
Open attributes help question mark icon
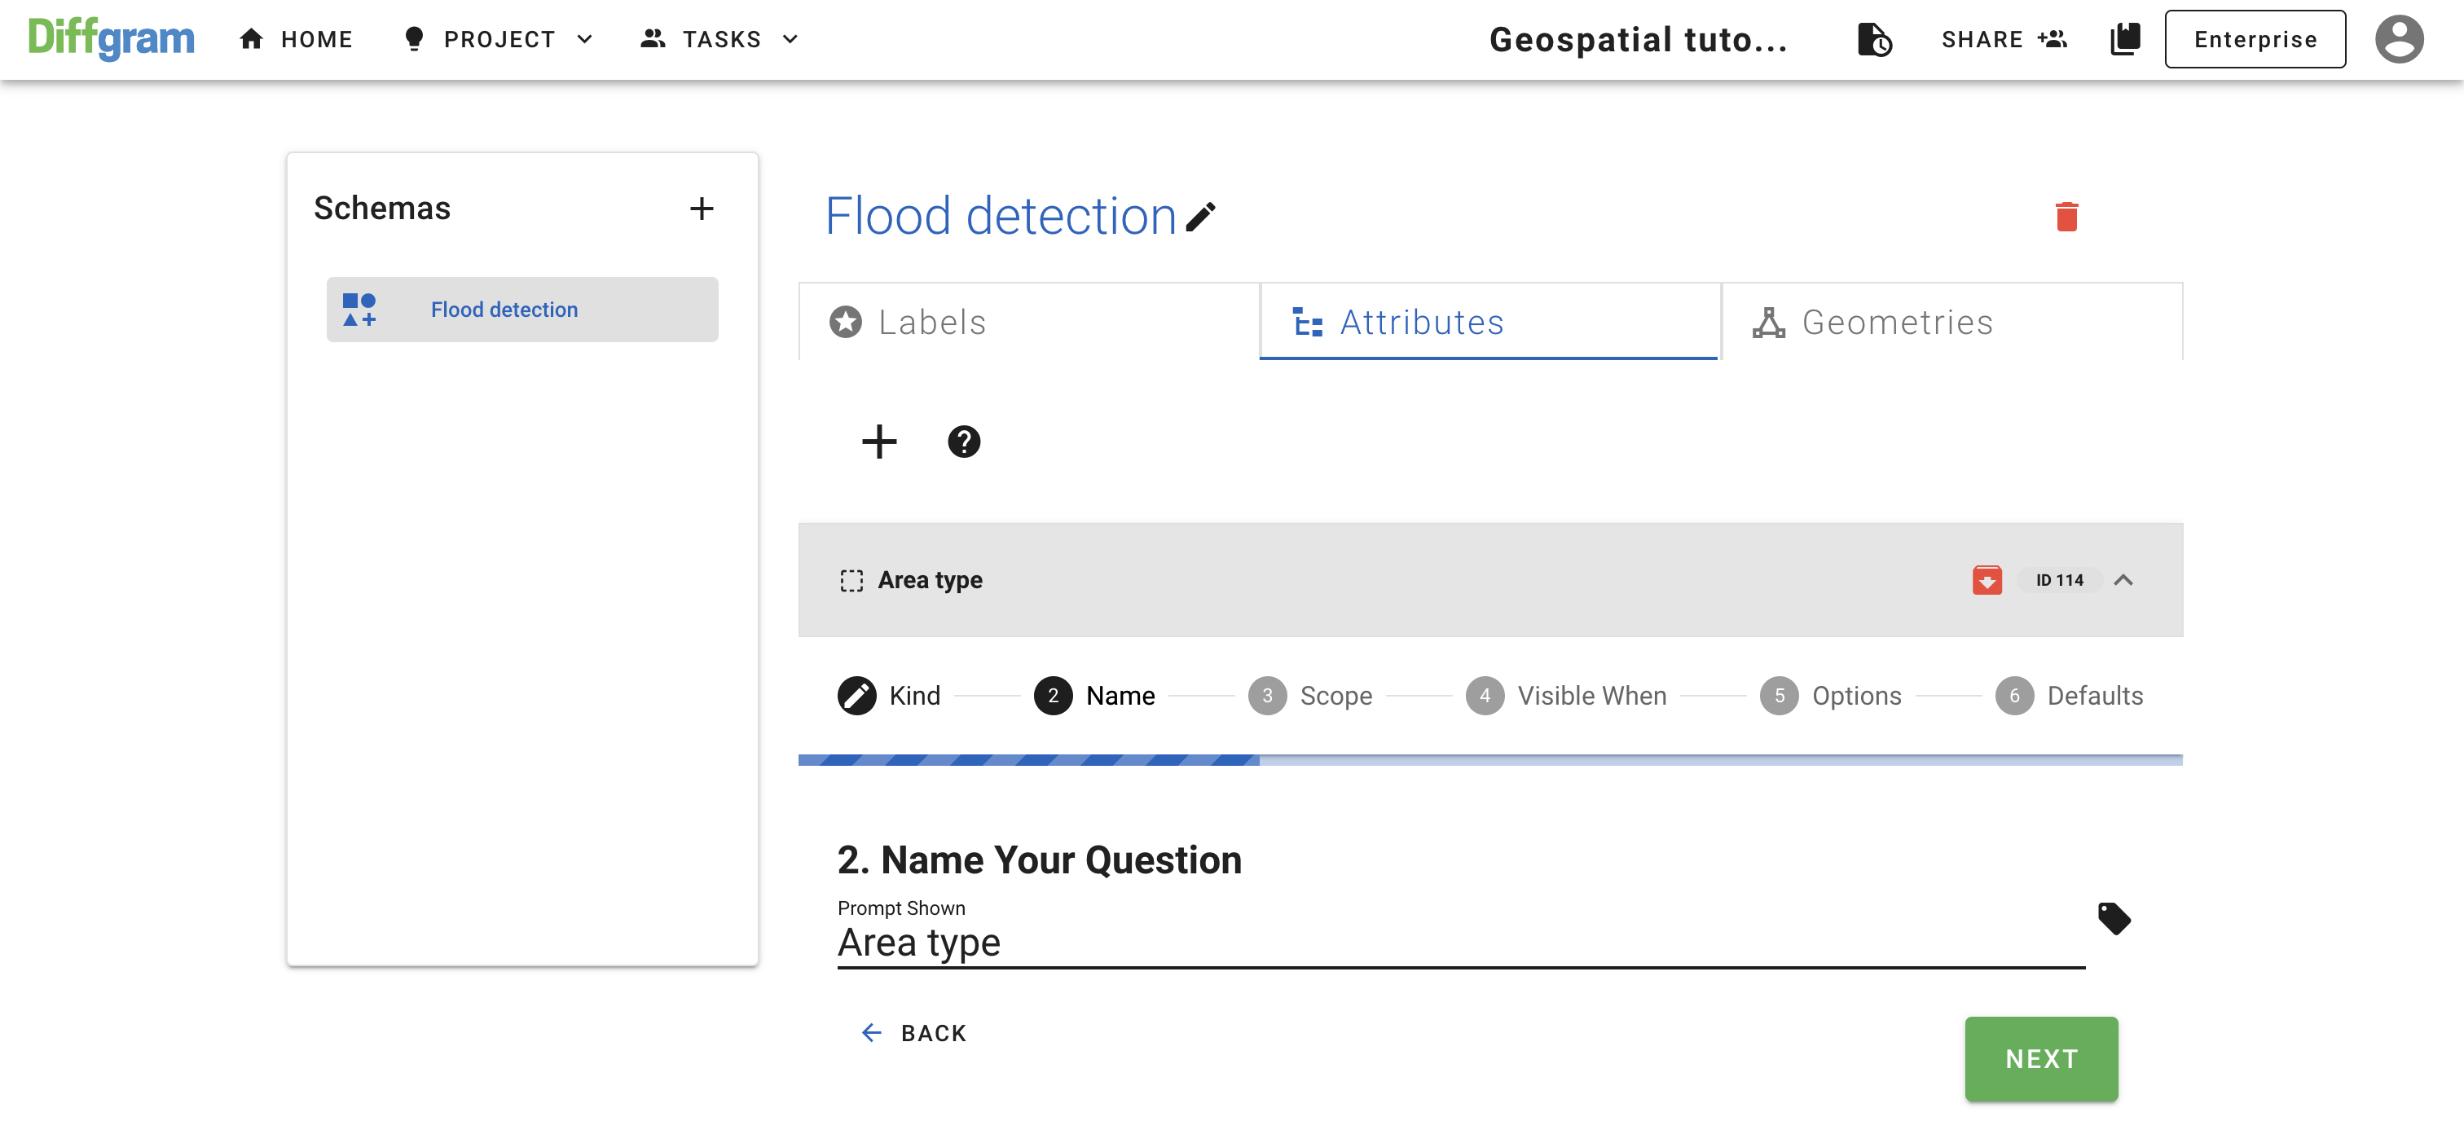[x=963, y=441]
